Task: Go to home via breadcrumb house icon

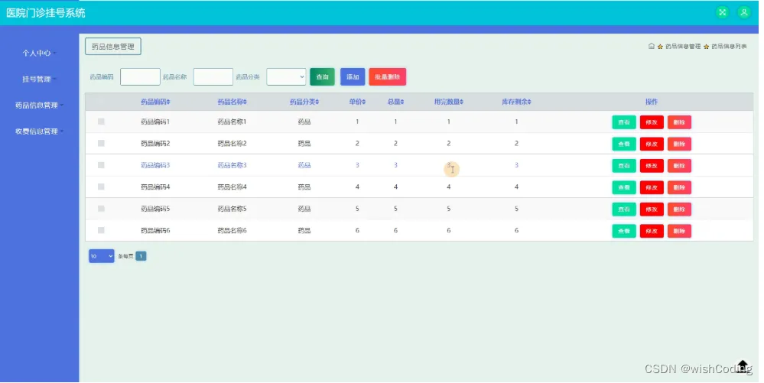Action: (652, 47)
